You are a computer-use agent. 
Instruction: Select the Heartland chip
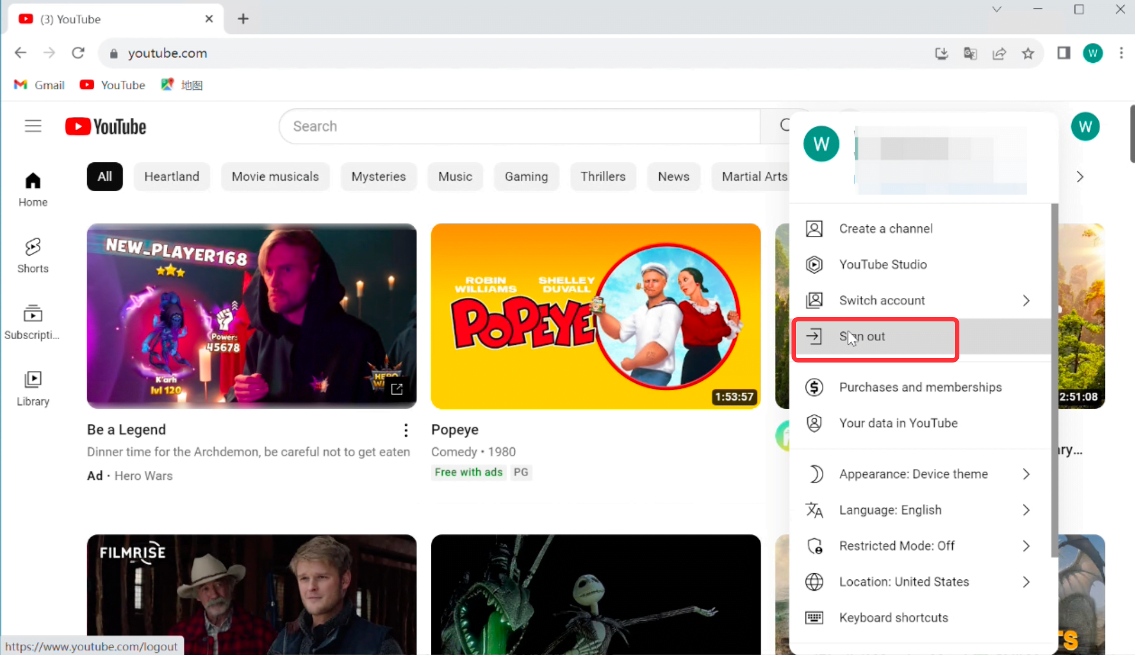click(172, 177)
